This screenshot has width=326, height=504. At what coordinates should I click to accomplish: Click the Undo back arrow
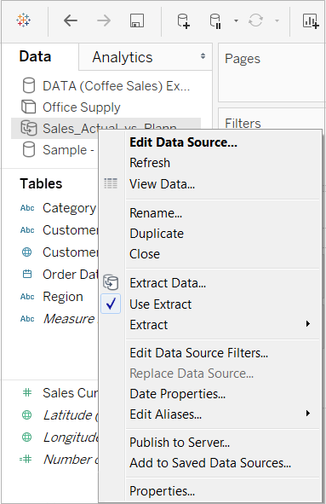click(71, 20)
